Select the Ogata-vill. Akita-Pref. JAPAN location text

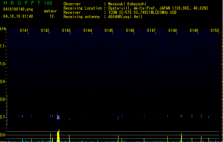click(x=158, y=8)
